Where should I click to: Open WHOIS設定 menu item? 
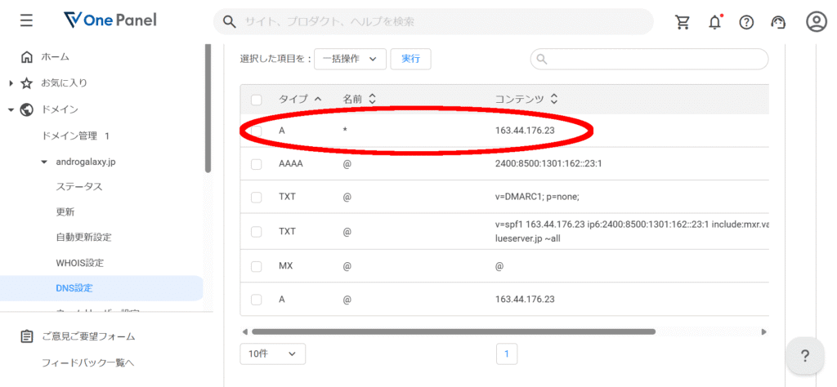(79, 263)
